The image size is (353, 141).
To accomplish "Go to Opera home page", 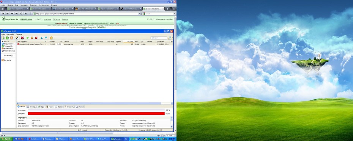I will click(x=26, y=14).
